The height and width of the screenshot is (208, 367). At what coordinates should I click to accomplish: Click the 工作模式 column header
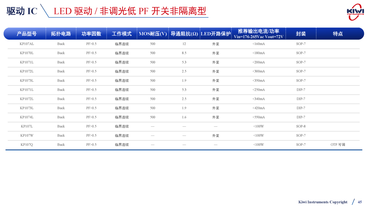[x=122, y=34]
